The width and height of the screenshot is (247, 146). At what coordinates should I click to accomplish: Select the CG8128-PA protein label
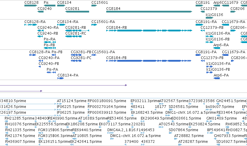click(40, 52)
